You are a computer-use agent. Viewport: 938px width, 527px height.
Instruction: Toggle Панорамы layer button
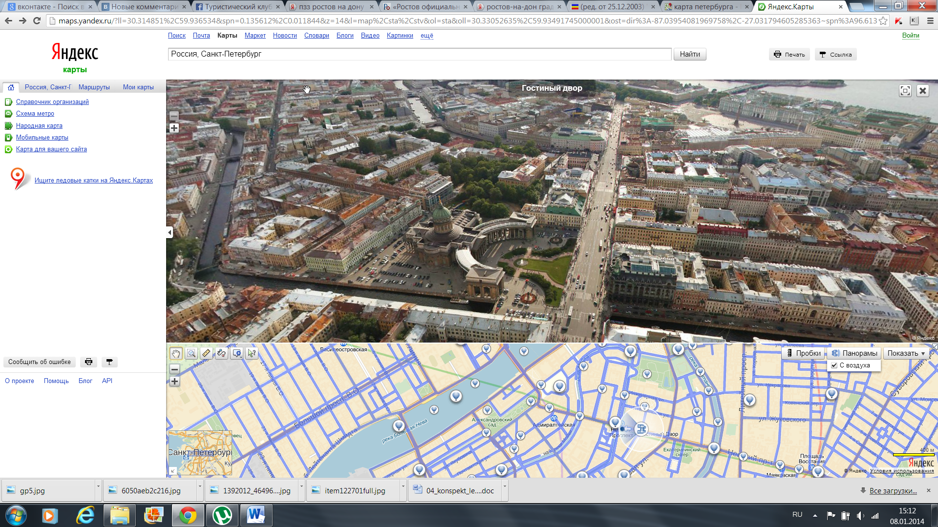click(x=854, y=353)
